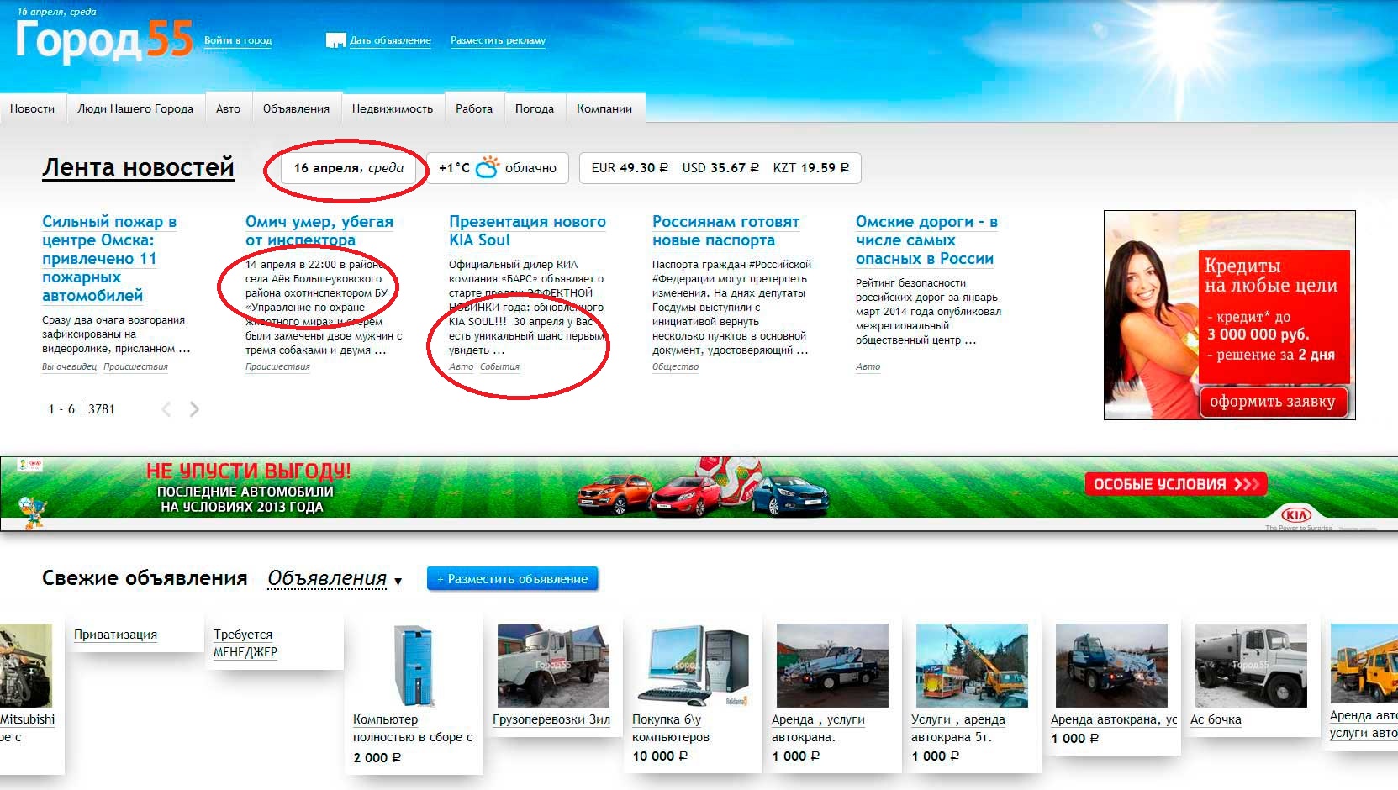Click the post-ad icon beside Дать объявление
Viewport: 1398px width, 790px height.
pyautogui.click(x=335, y=40)
